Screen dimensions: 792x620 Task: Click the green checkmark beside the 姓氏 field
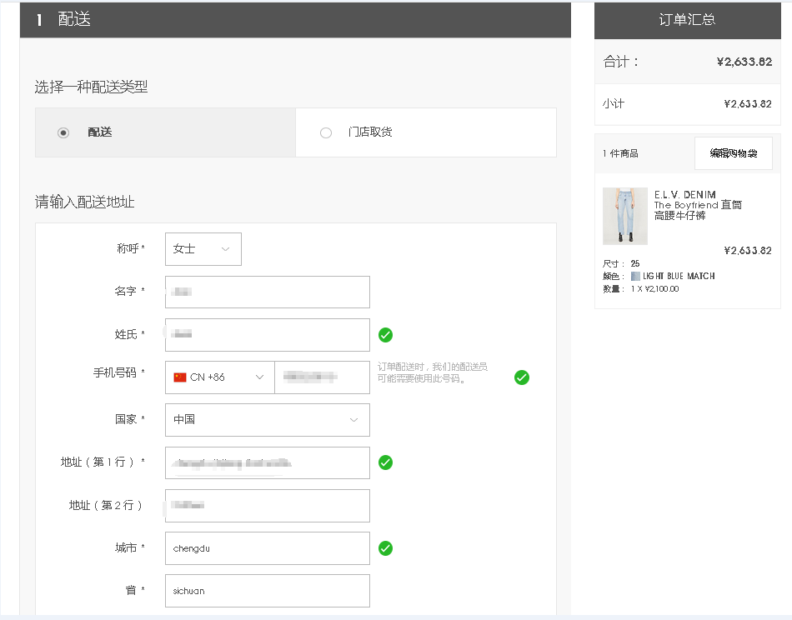[385, 335]
